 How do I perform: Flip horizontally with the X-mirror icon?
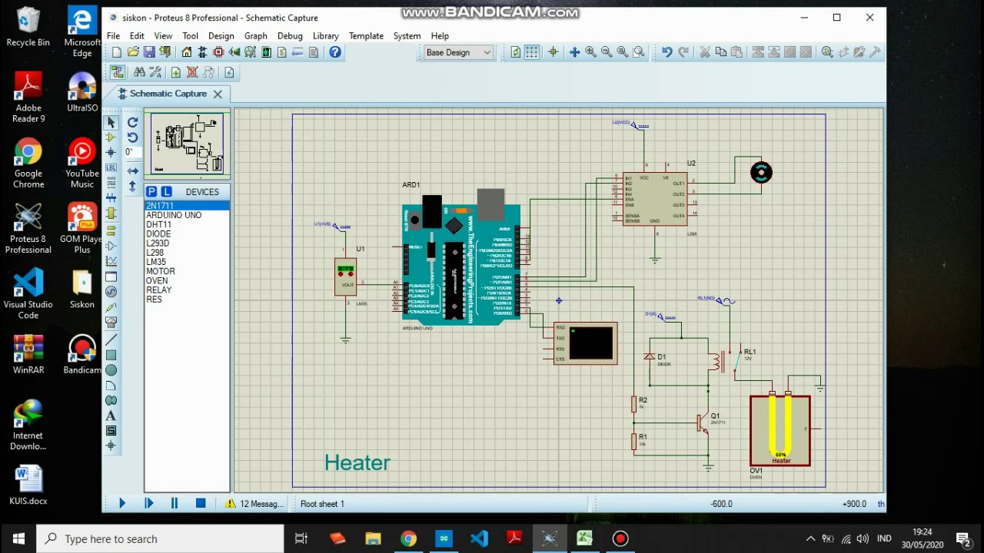132,171
